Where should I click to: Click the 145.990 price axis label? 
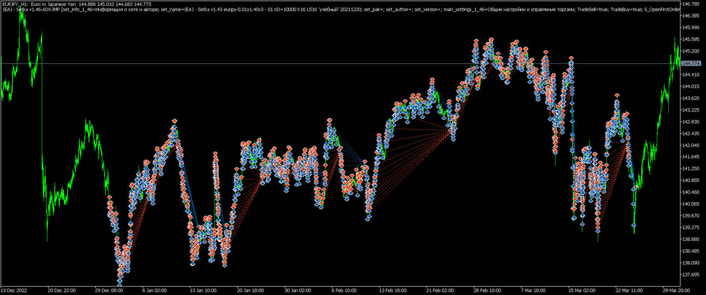[692, 27]
